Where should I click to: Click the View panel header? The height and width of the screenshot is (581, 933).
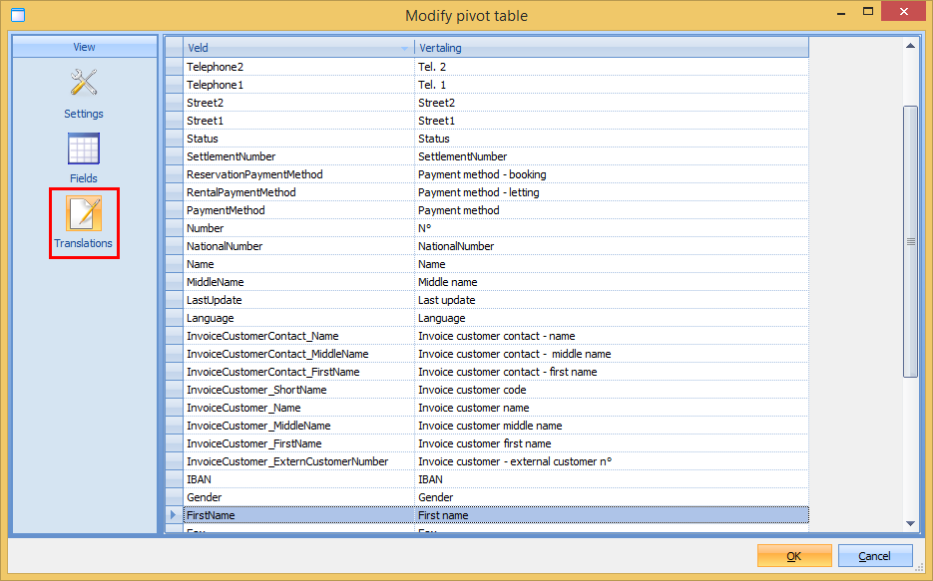84,47
